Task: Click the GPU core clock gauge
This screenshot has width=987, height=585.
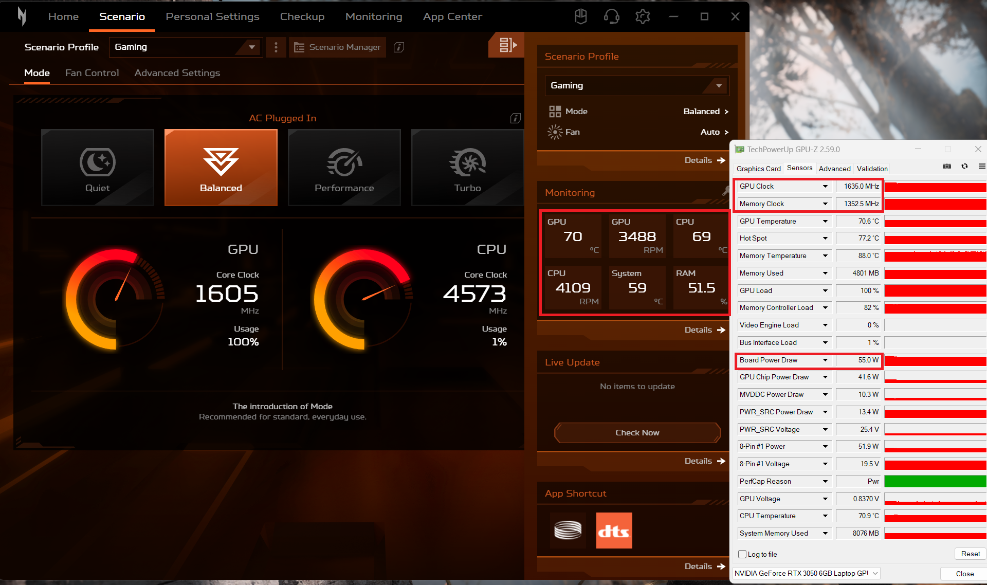Action: point(116,299)
